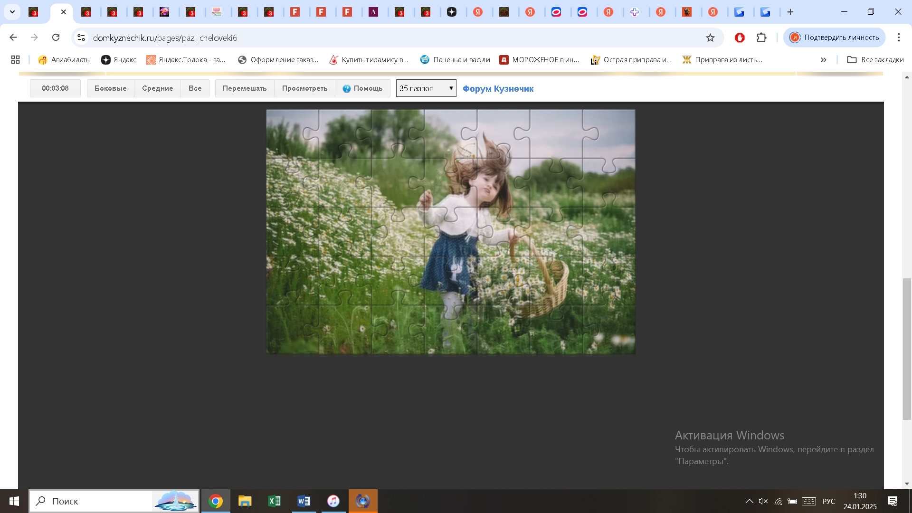This screenshot has width=912, height=513.
Task: Reload the puzzle page
Action: (56, 38)
